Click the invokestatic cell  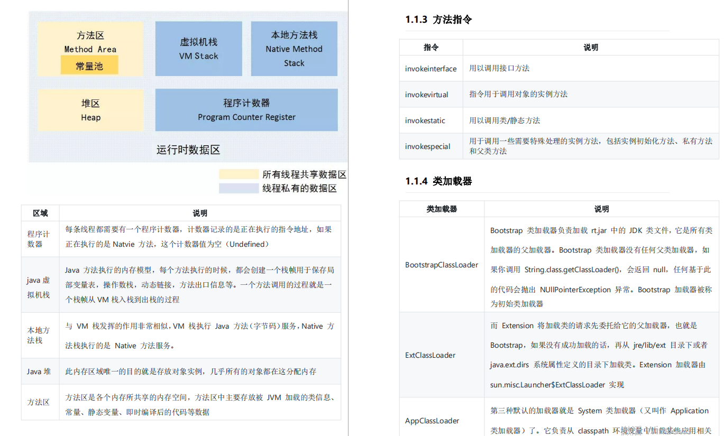[431, 120]
